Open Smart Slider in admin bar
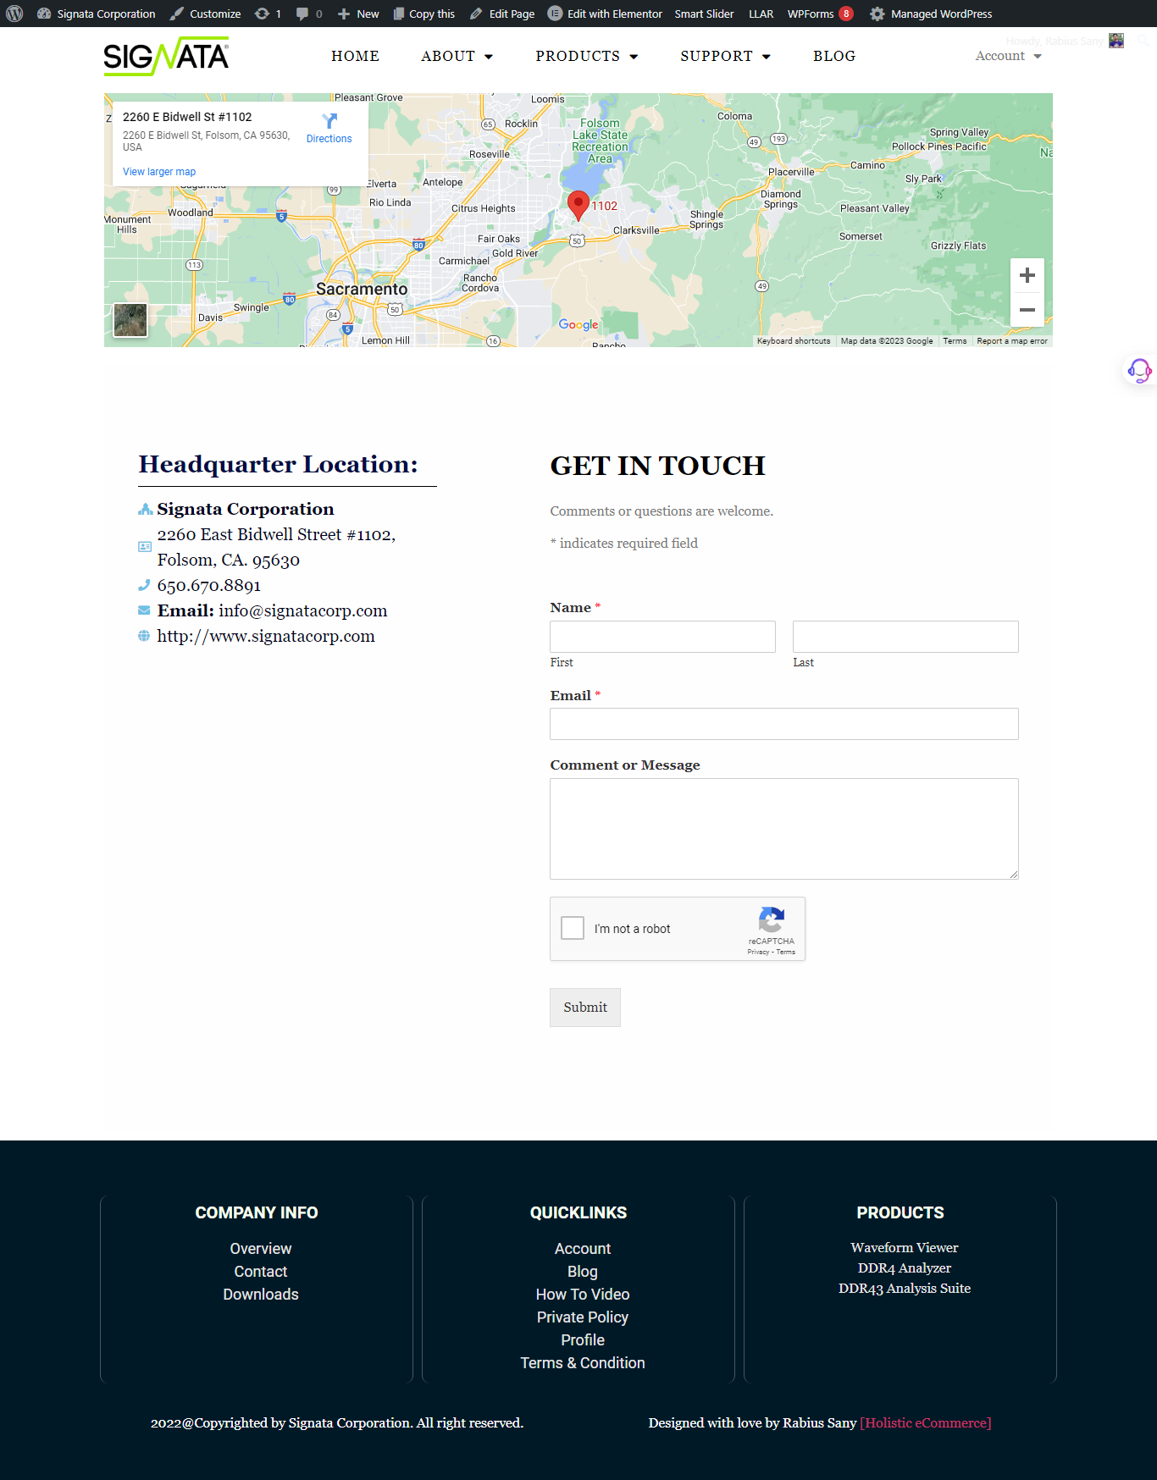1157x1480 pixels. click(x=704, y=14)
